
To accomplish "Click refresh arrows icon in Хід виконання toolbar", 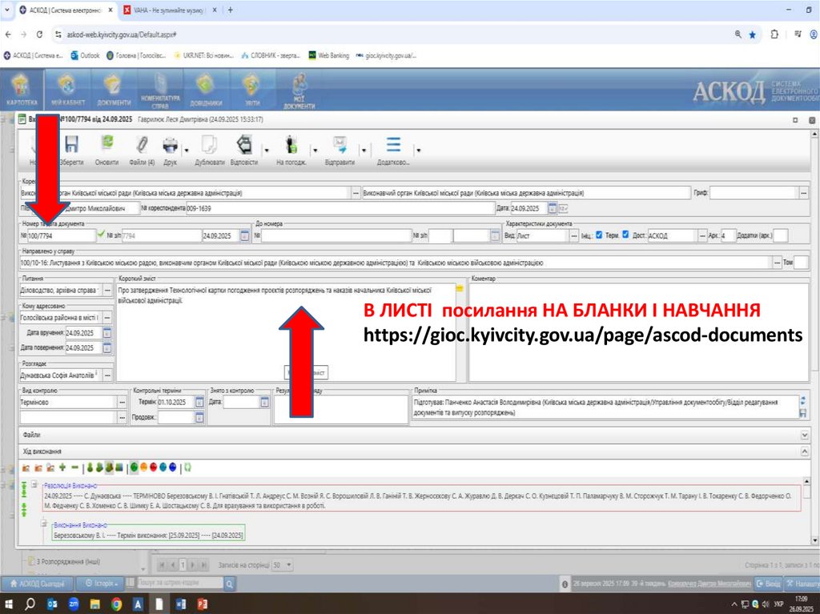I will (x=187, y=467).
